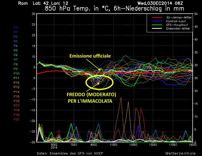Click the red 30-Jahres-Mittel legend line
This screenshot has width=202, height=156.
[157, 17]
